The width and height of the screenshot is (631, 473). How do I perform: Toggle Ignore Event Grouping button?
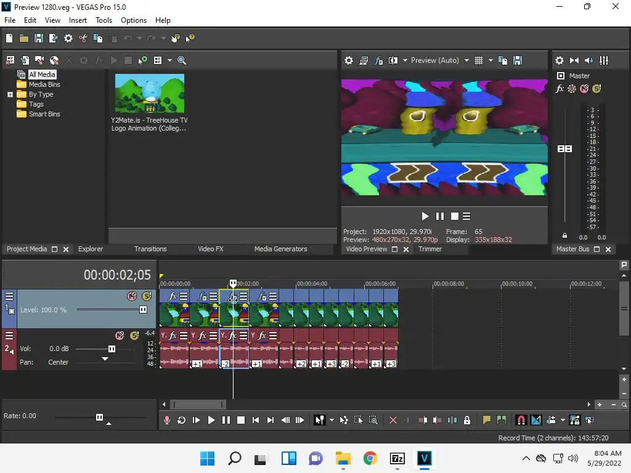(x=590, y=420)
